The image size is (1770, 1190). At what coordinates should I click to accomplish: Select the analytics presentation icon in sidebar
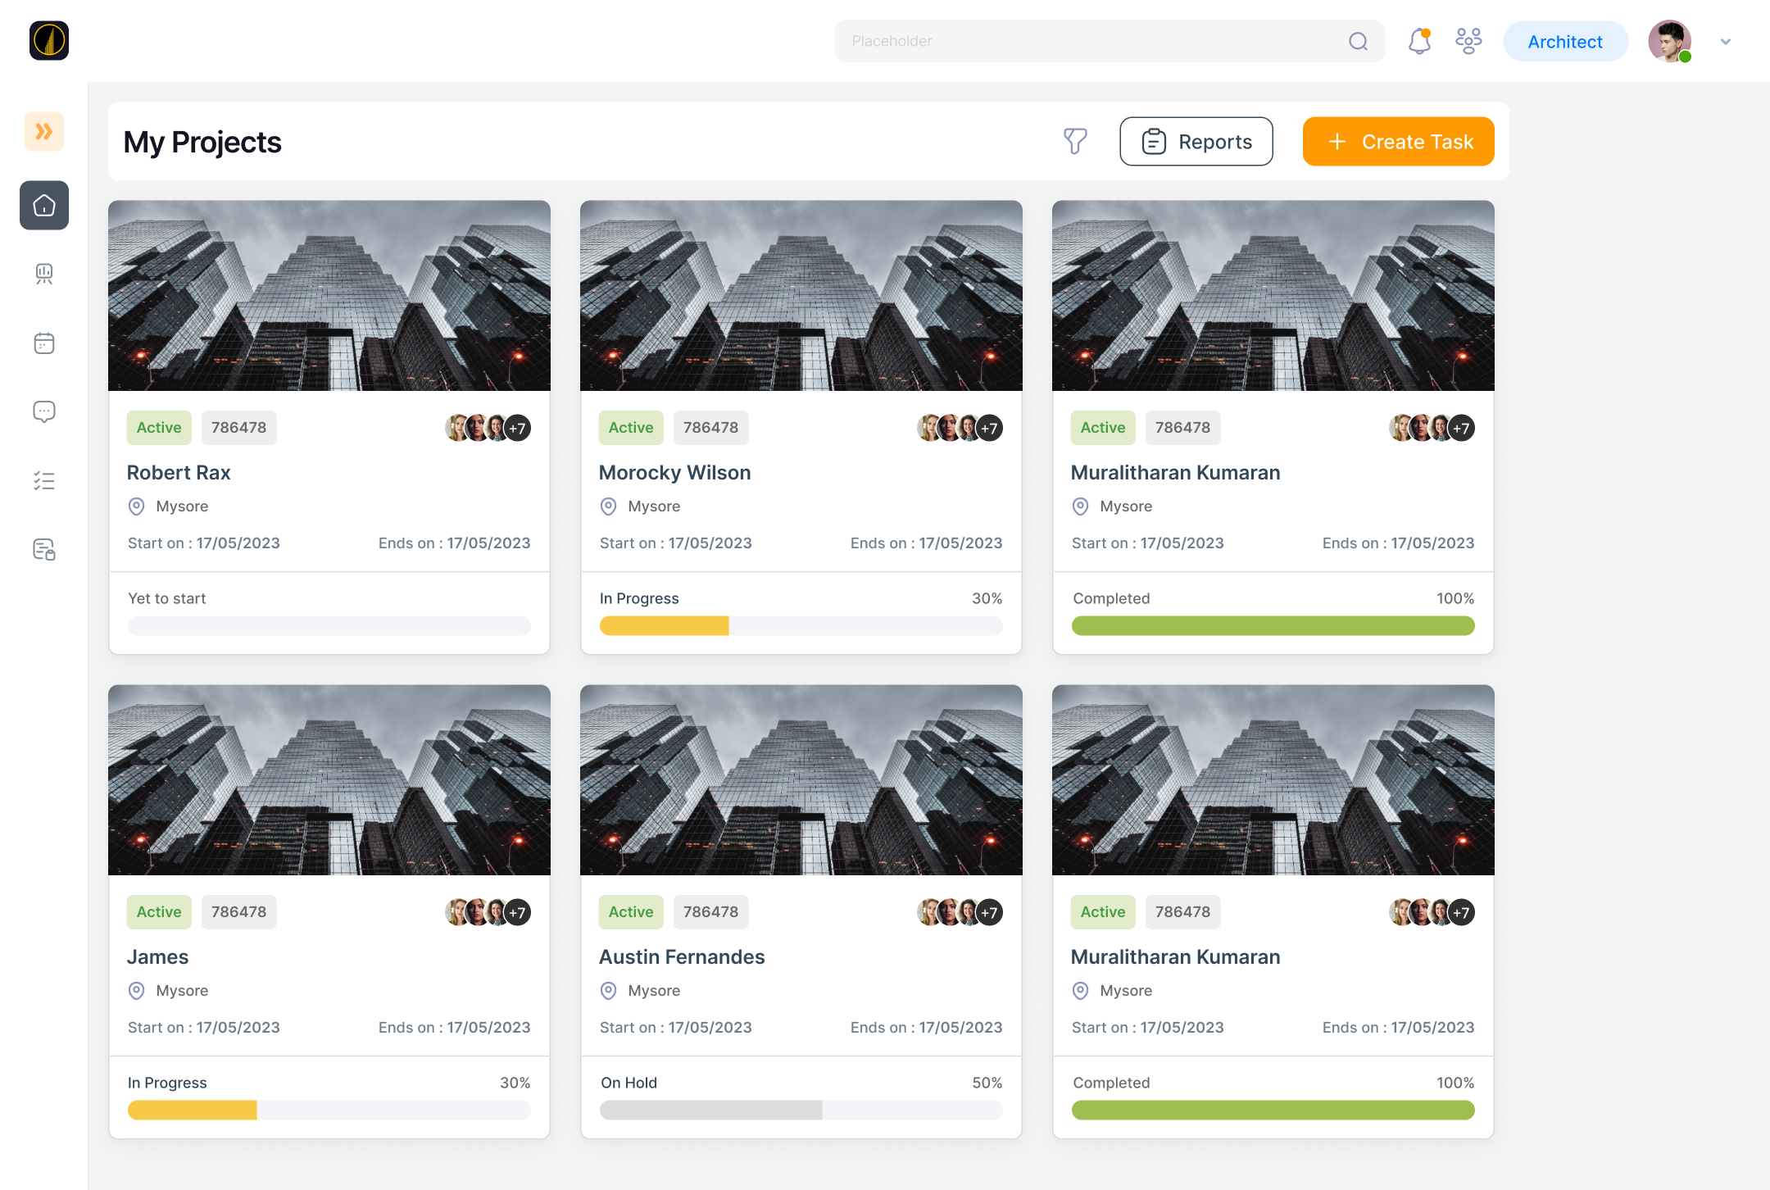[44, 274]
